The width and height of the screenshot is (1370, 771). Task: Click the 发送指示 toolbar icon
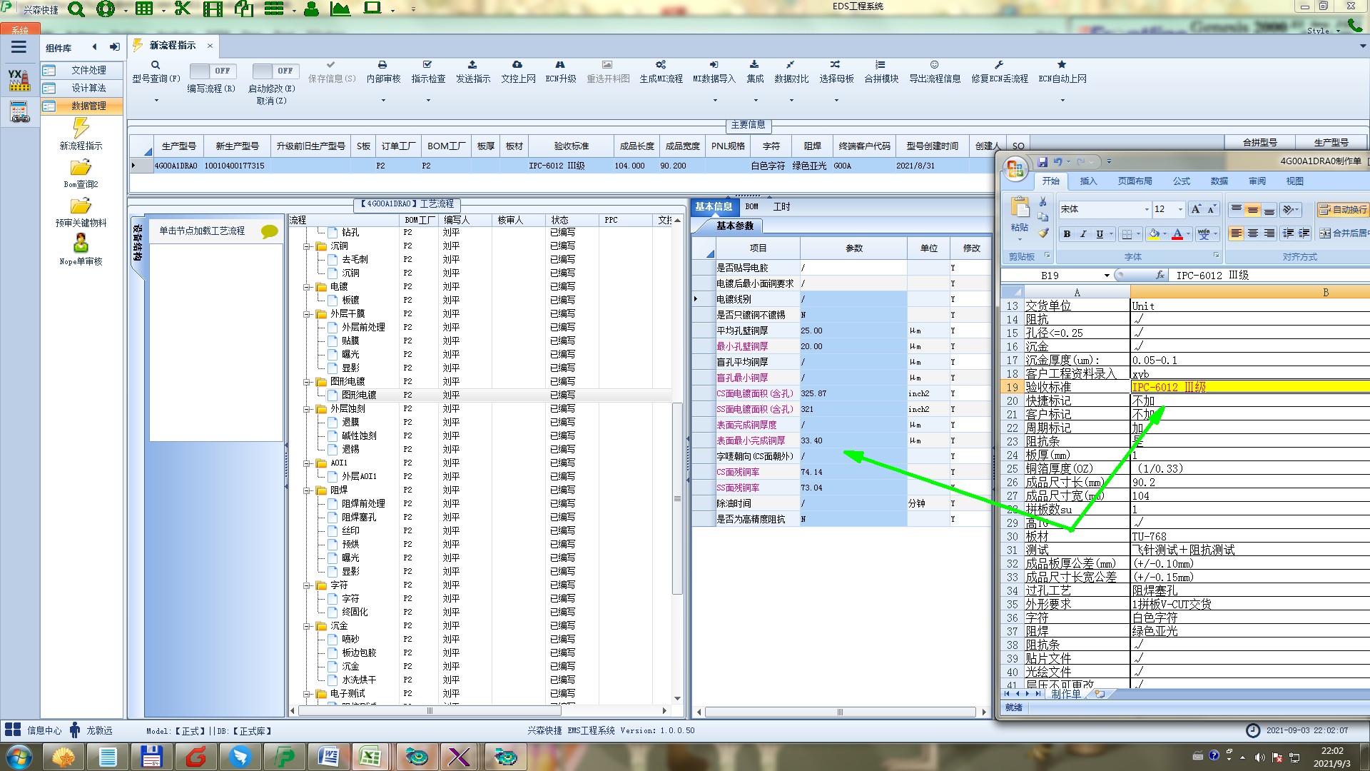click(x=472, y=65)
